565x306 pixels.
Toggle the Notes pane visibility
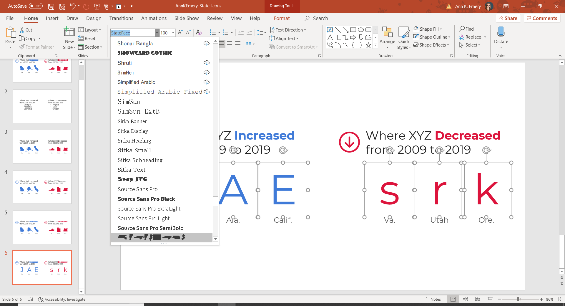(433, 299)
